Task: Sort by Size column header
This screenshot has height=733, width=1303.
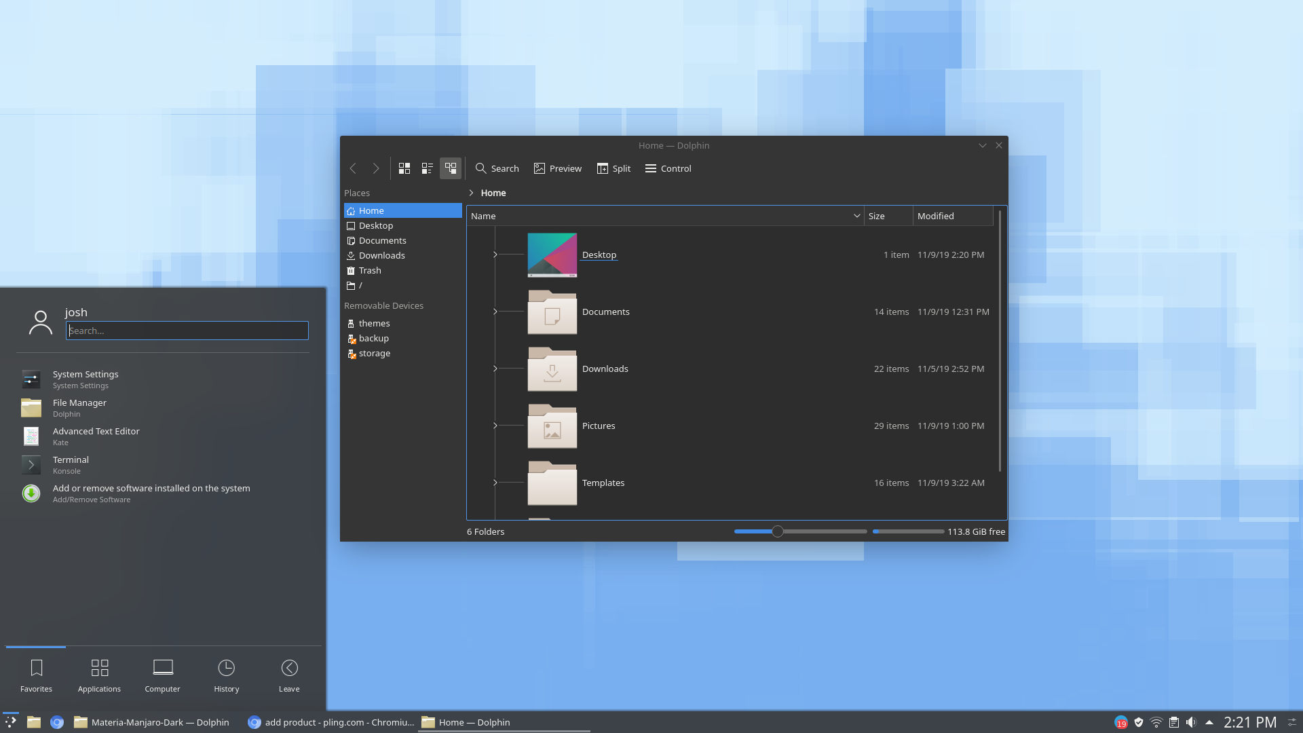Action: pos(888,216)
